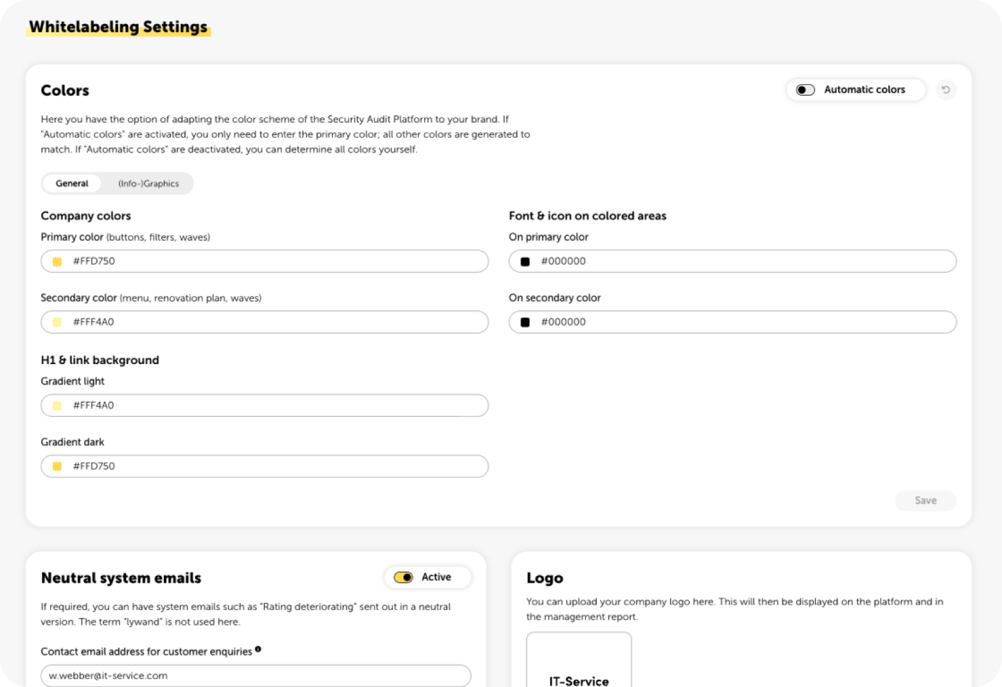This screenshot has height=687, width=1002.
Task: Focus the Secondary color hex field
Action: point(274,322)
